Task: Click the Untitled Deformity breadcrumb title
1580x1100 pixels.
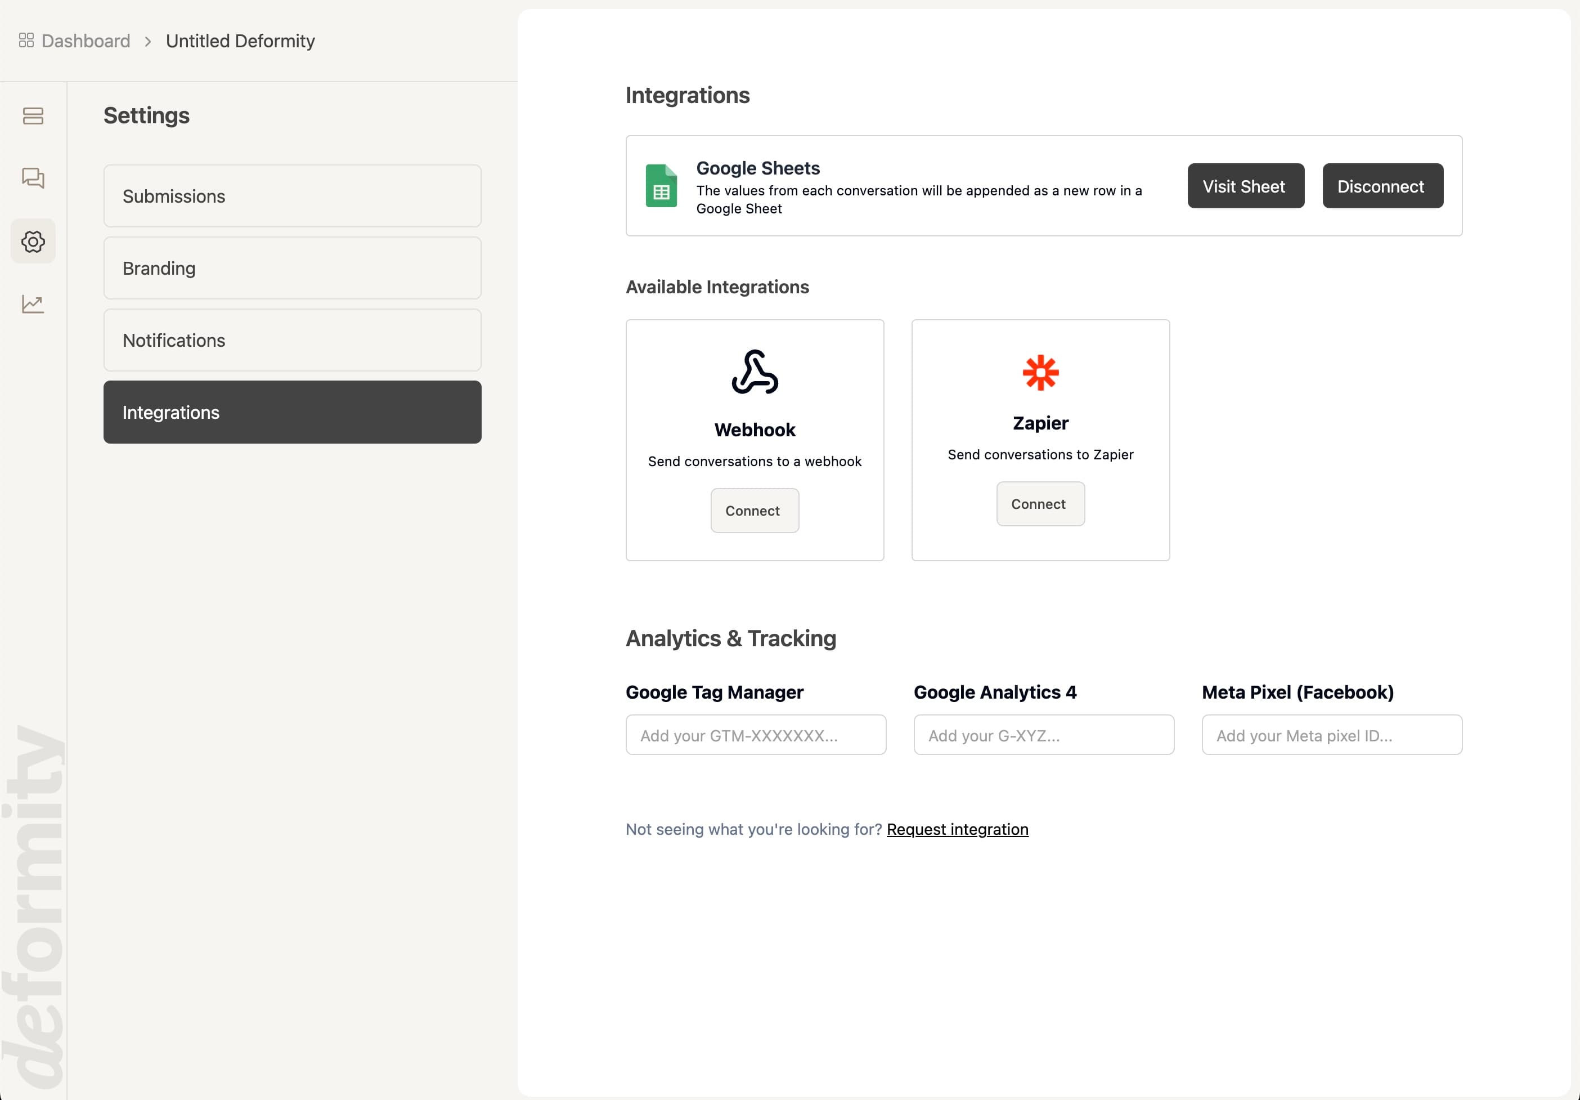Action: click(x=240, y=41)
